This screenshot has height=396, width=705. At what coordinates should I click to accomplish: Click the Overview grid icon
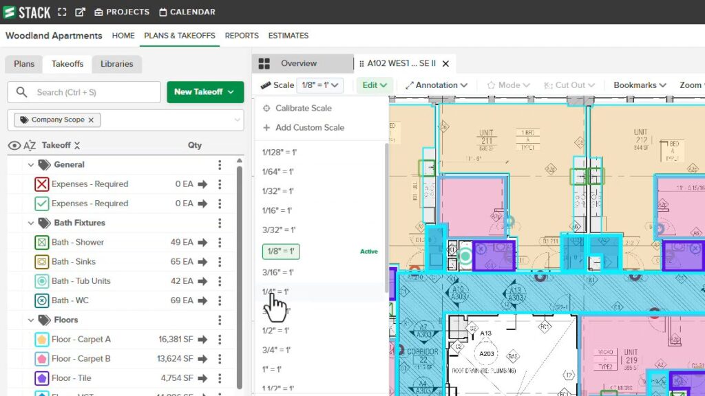pyautogui.click(x=264, y=63)
